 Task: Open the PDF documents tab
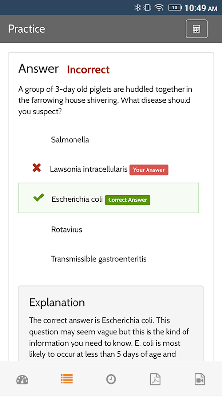(155, 379)
